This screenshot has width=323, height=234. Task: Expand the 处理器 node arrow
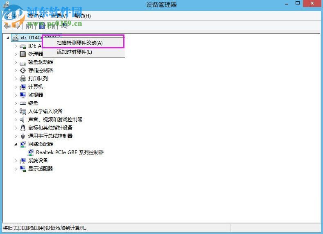(16, 54)
